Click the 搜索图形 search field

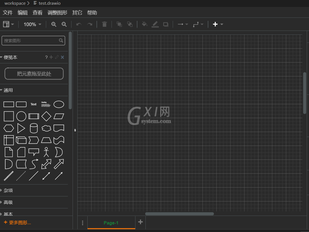pyautogui.click(x=33, y=41)
